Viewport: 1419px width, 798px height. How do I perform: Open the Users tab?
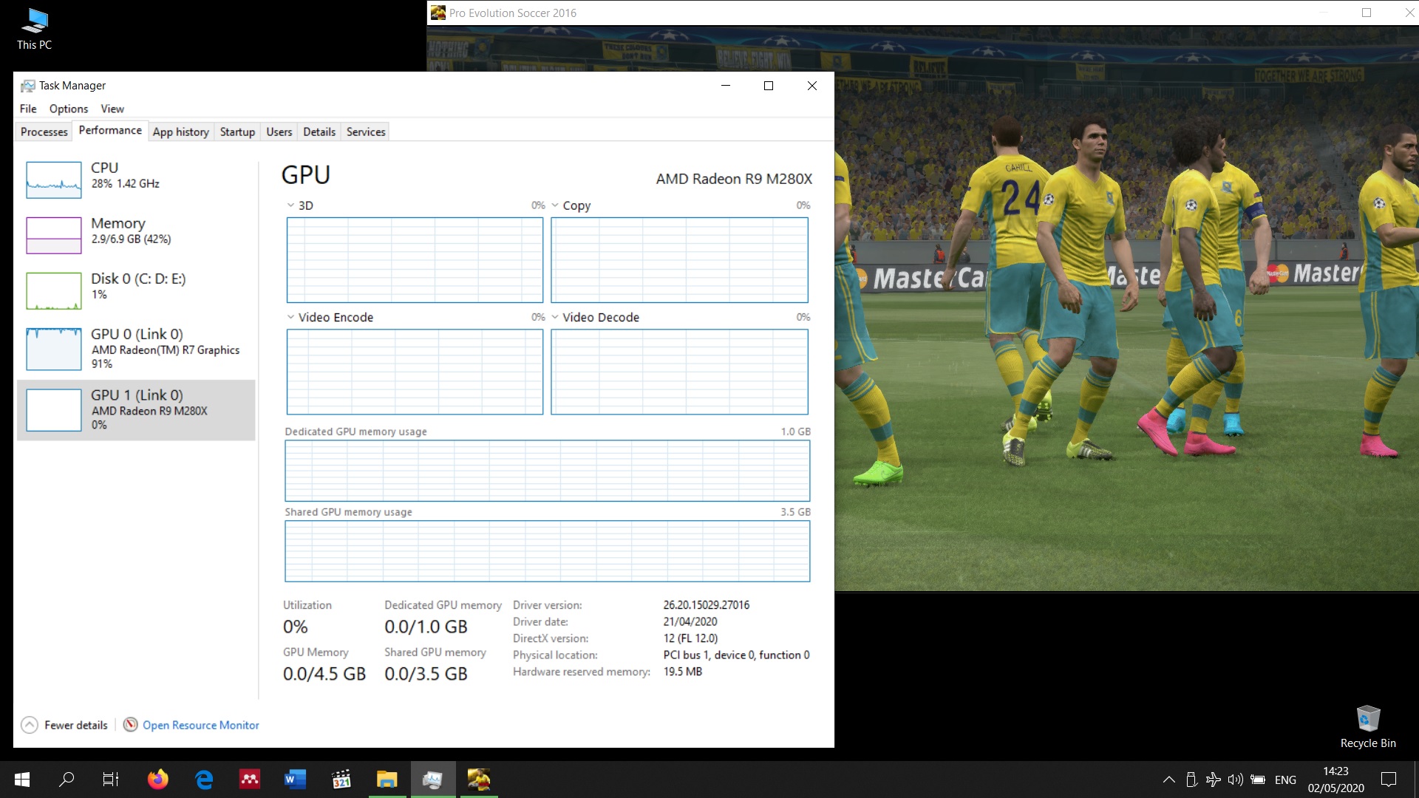[x=279, y=132]
